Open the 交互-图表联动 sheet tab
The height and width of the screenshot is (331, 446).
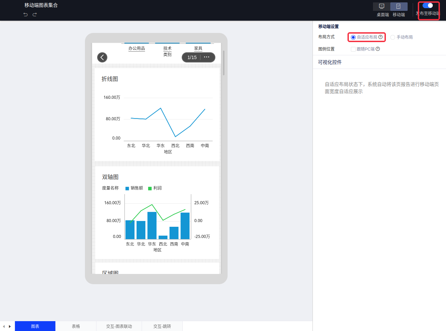[x=119, y=326]
